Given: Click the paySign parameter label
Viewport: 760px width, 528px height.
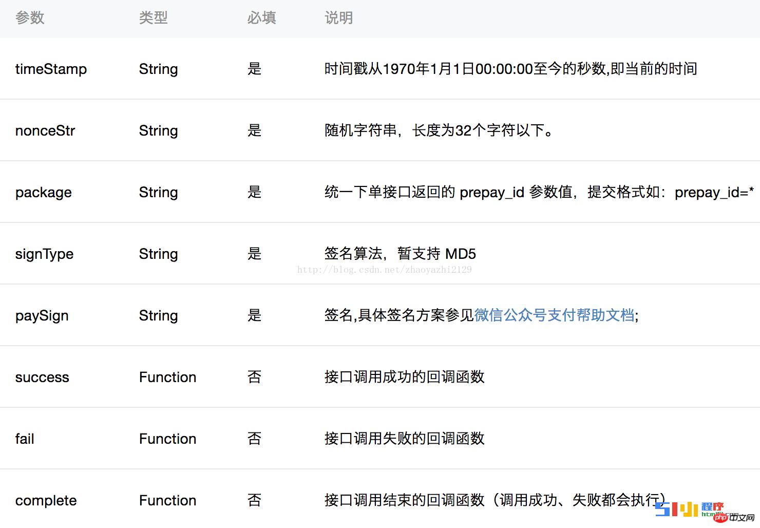Looking at the screenshot, I should [x=42, y=315].
